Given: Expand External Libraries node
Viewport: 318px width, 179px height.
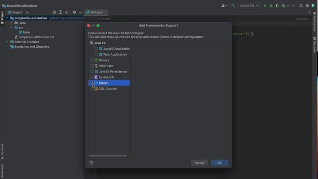Looking at the screenshot, I should 7,42.
